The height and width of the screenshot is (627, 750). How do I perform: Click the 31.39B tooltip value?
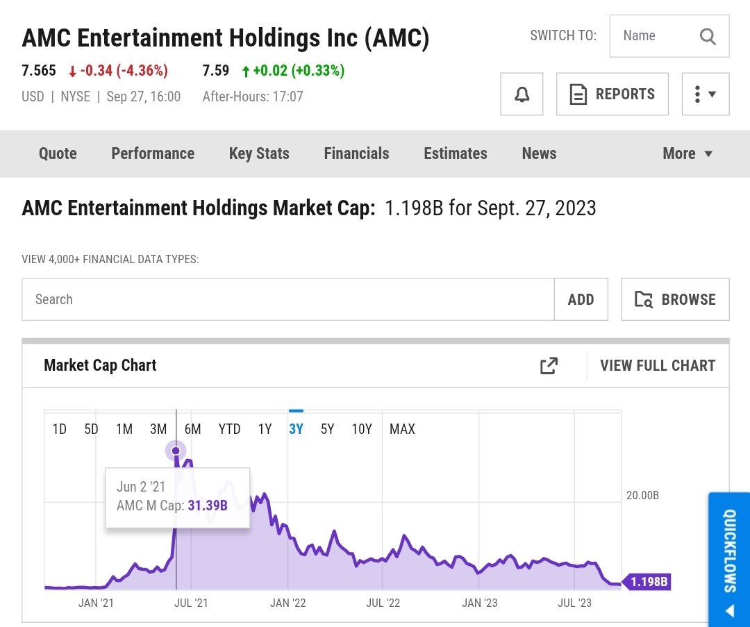point(208,505)
